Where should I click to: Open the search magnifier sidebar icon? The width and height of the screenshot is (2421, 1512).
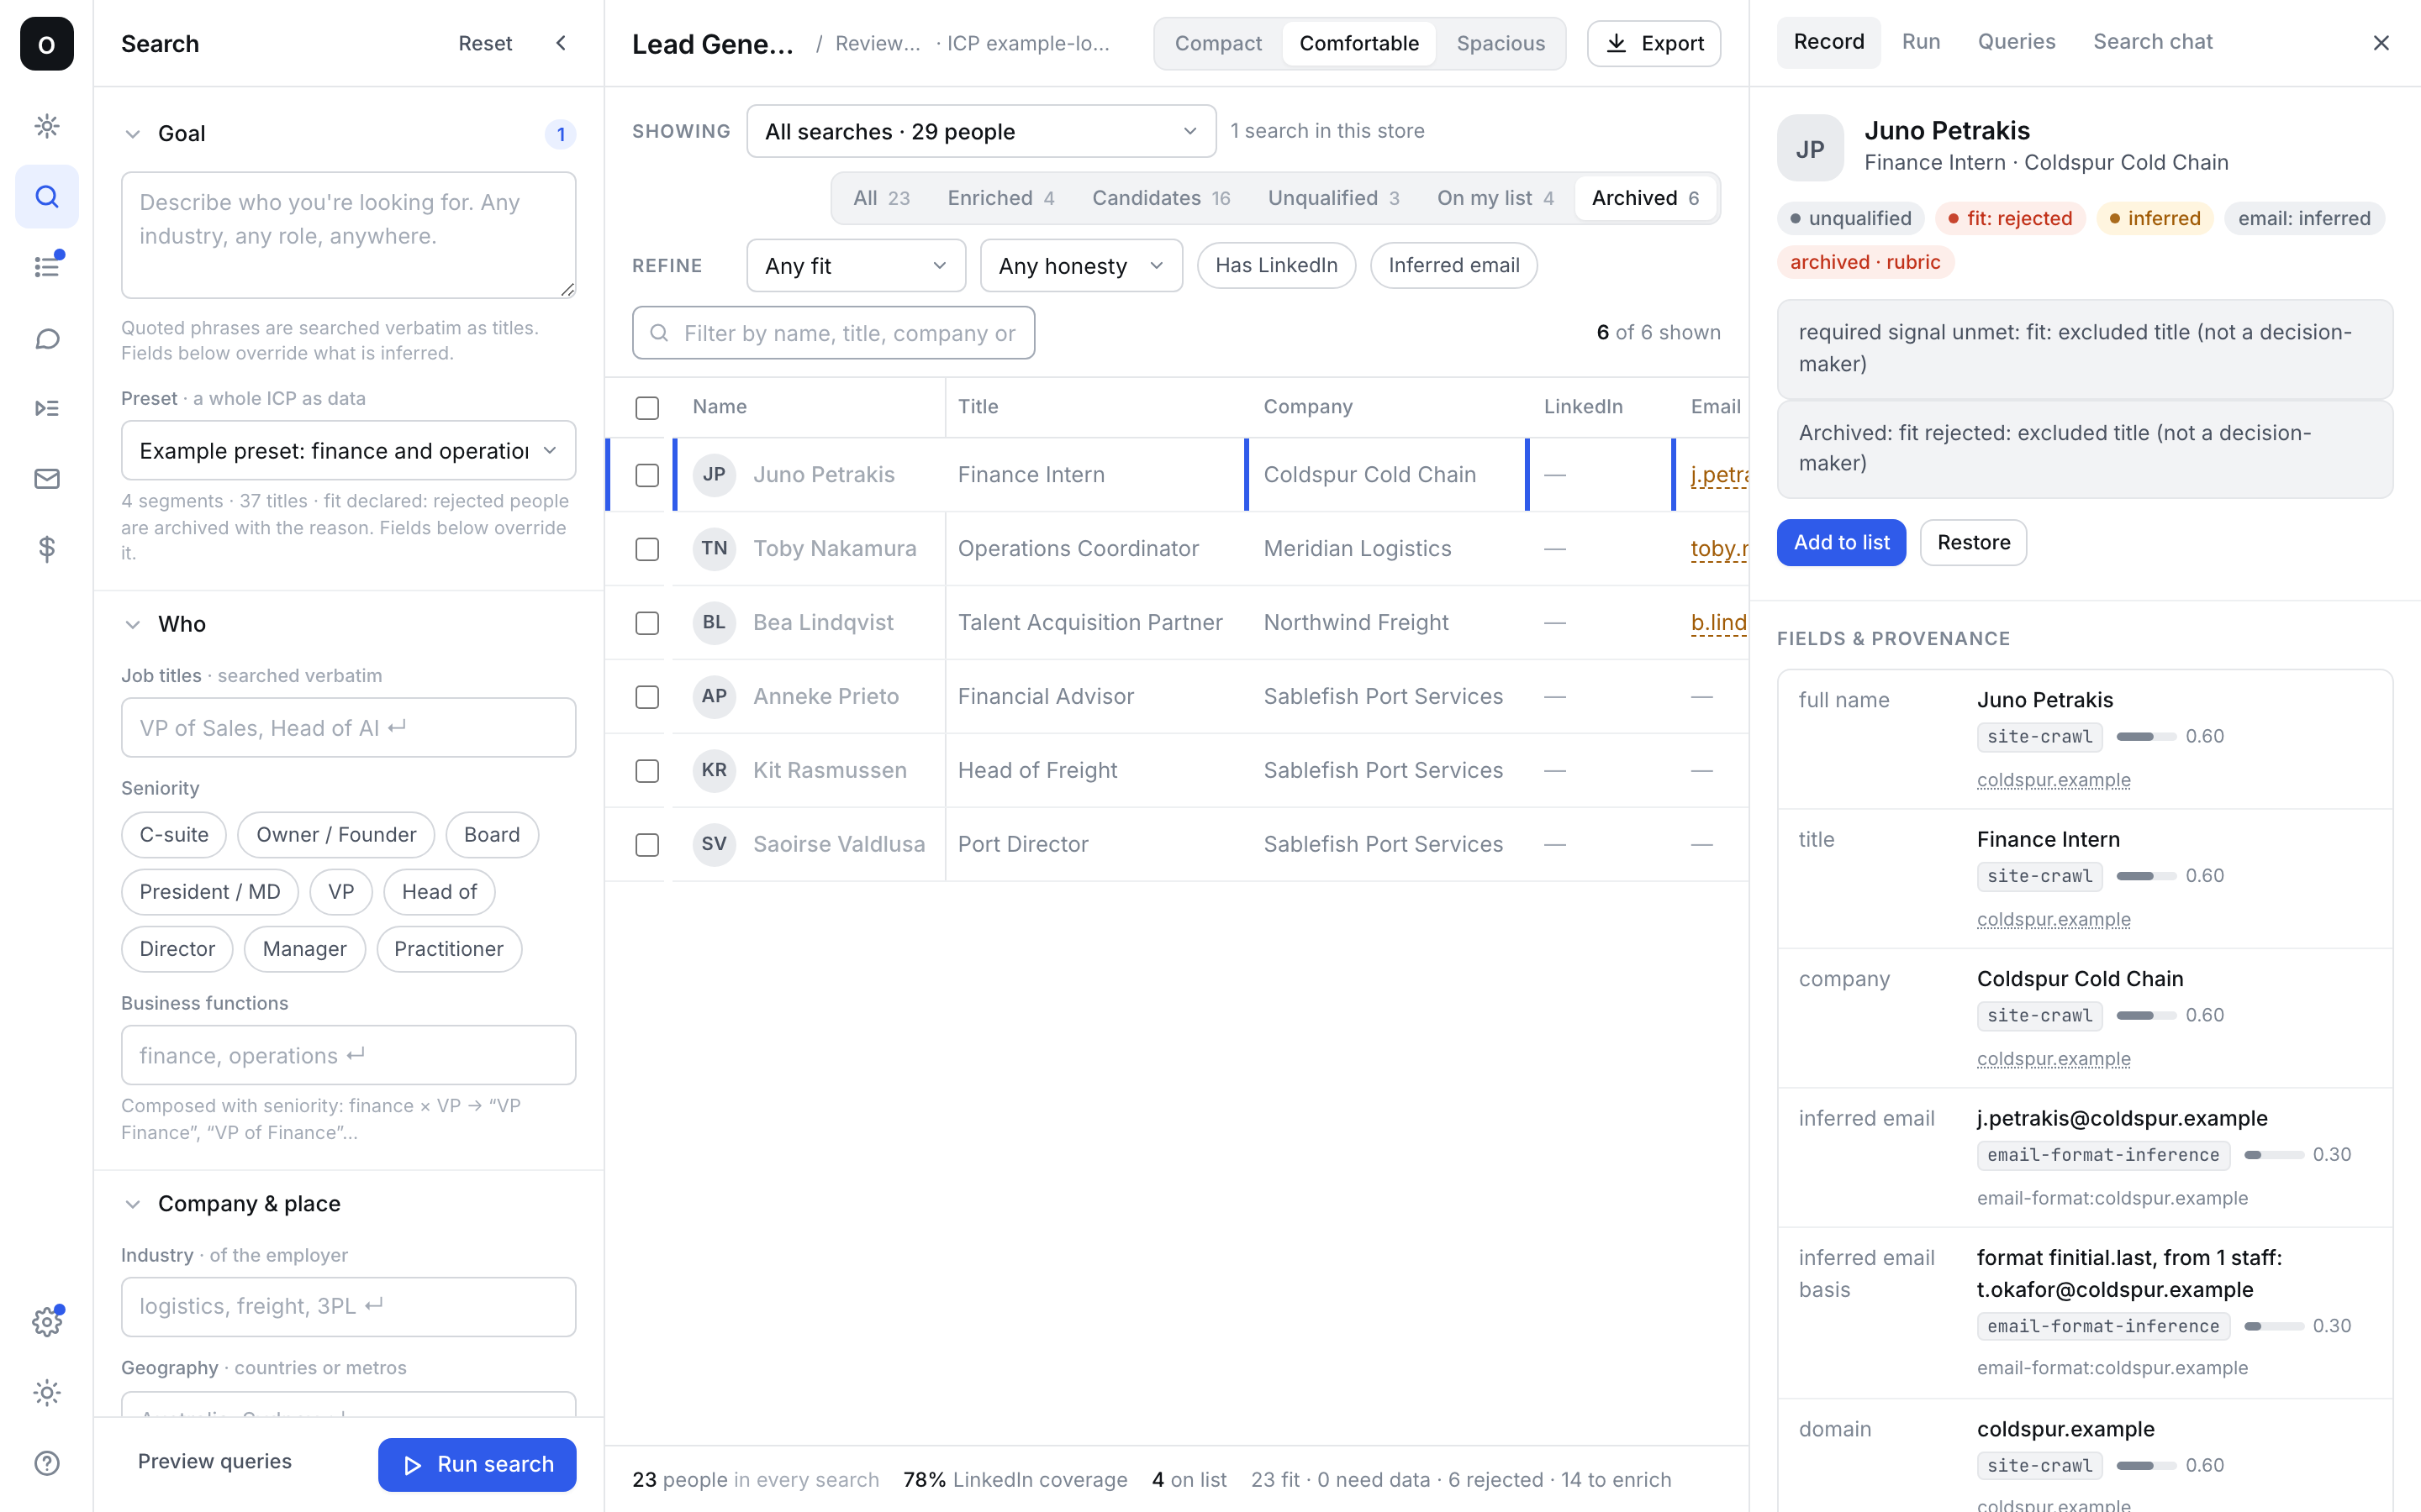47,197
